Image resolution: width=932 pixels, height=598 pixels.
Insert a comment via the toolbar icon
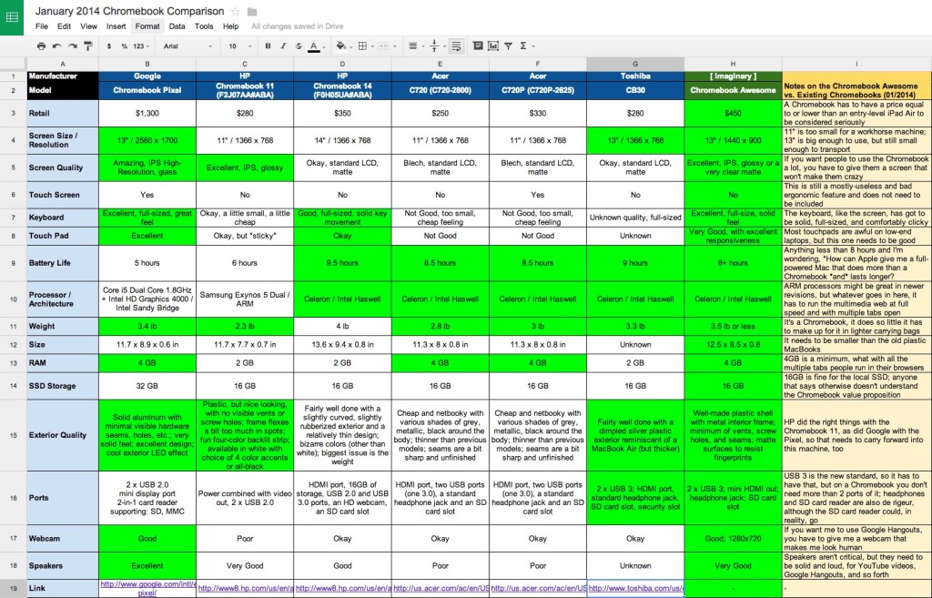[x=477, y=46]
